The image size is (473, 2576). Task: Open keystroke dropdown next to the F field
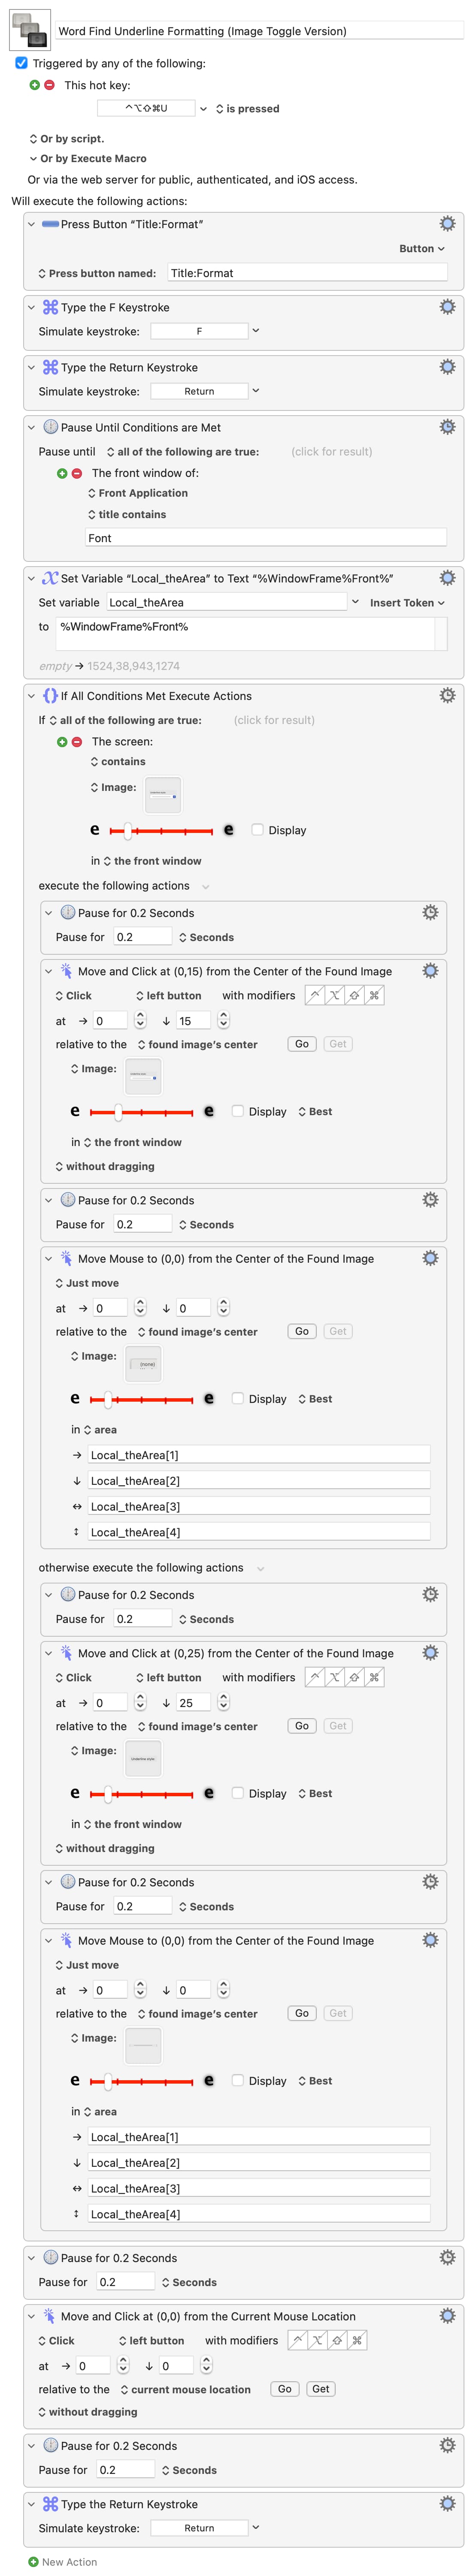point(256,331)
